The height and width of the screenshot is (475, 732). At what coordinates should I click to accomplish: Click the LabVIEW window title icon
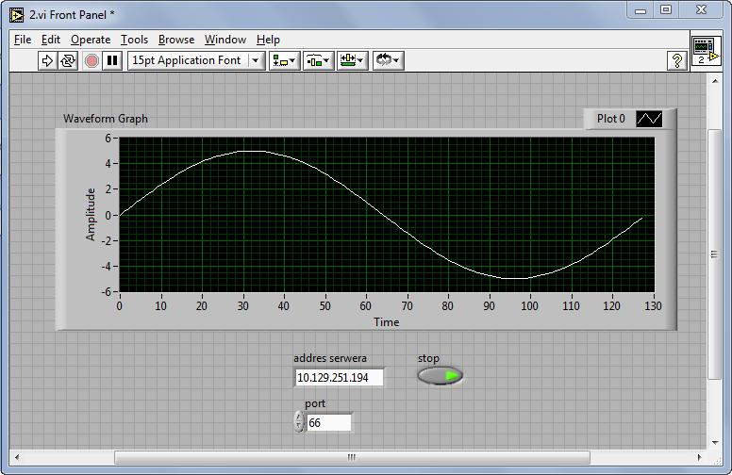click(x=17, y=15)
